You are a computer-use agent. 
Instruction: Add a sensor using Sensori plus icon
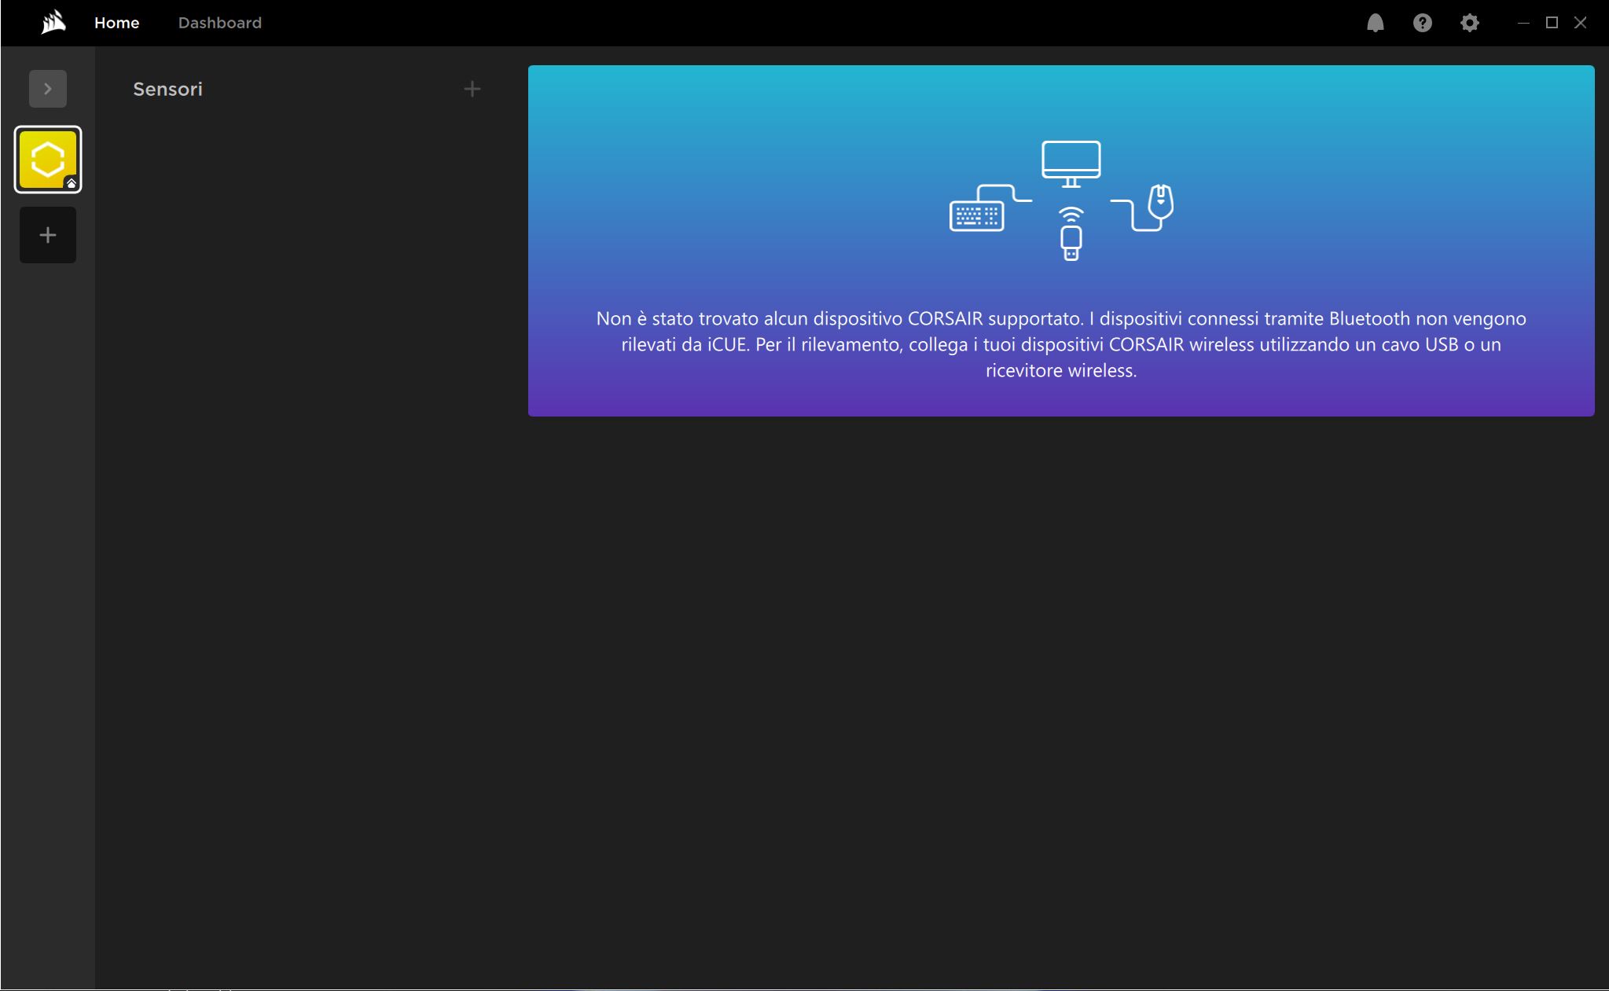click(x=472, y=89)
